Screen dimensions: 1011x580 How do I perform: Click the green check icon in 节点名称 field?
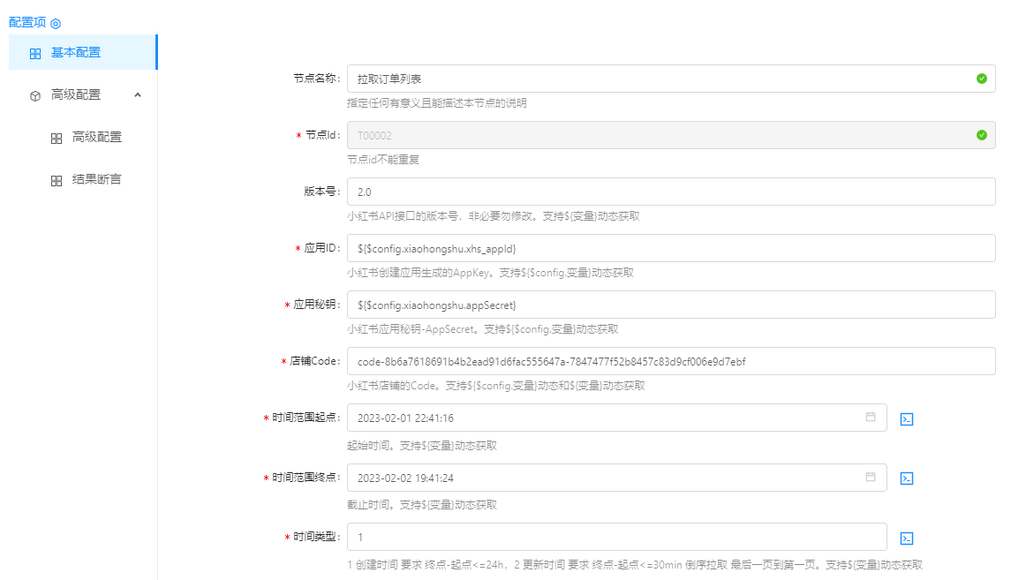click(x=981, y=79)
